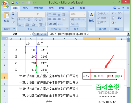This screenshot has width=131, height=103.
Task: Save the workbook with the floppy icon
Action: tap(13, 3)
